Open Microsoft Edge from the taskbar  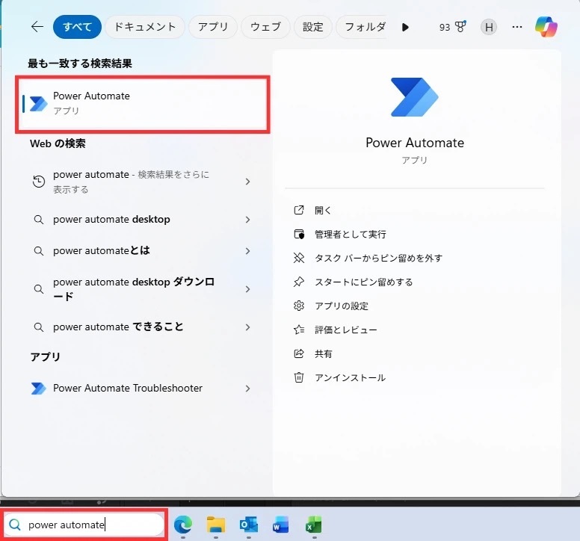point(182,525)
